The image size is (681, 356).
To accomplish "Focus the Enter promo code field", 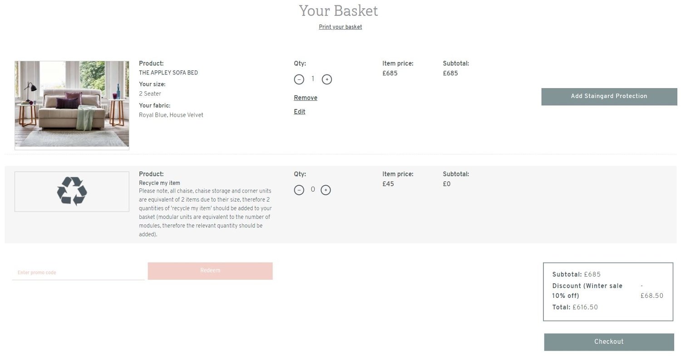I will point(78,272).
